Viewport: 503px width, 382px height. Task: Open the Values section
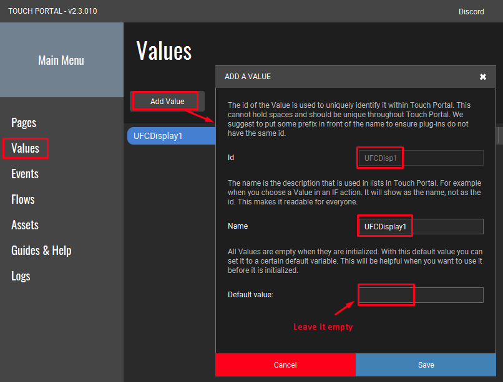coord(26,148)
